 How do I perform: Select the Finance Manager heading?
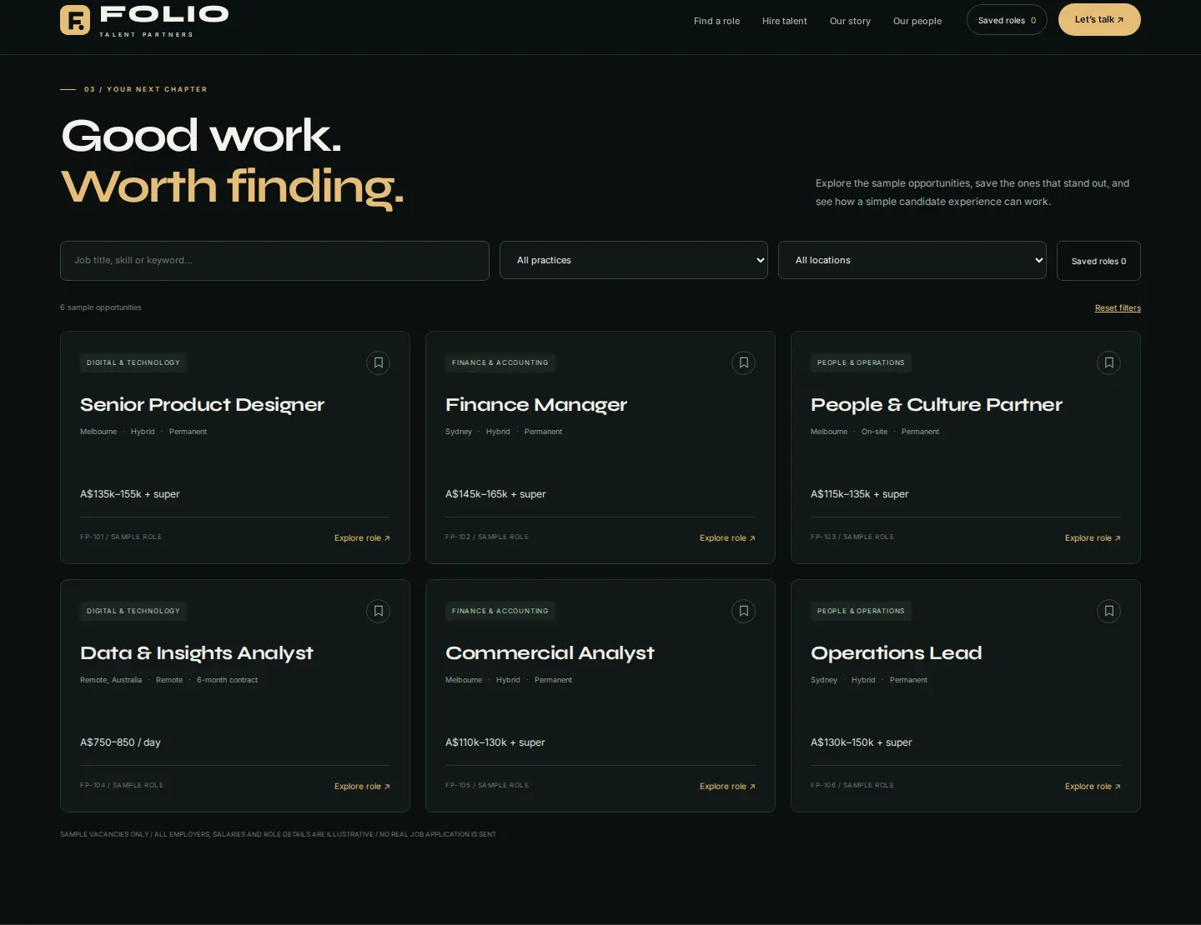(x=536, y=405)
